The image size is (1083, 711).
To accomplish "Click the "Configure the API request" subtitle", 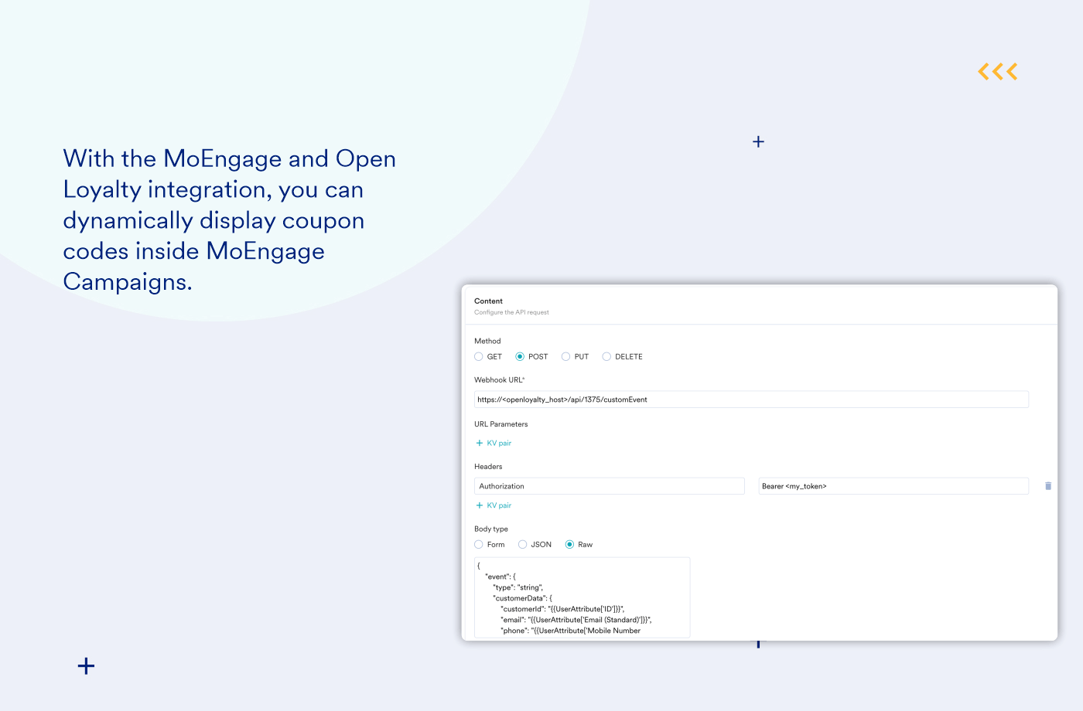I will click(x=511, y=313).
